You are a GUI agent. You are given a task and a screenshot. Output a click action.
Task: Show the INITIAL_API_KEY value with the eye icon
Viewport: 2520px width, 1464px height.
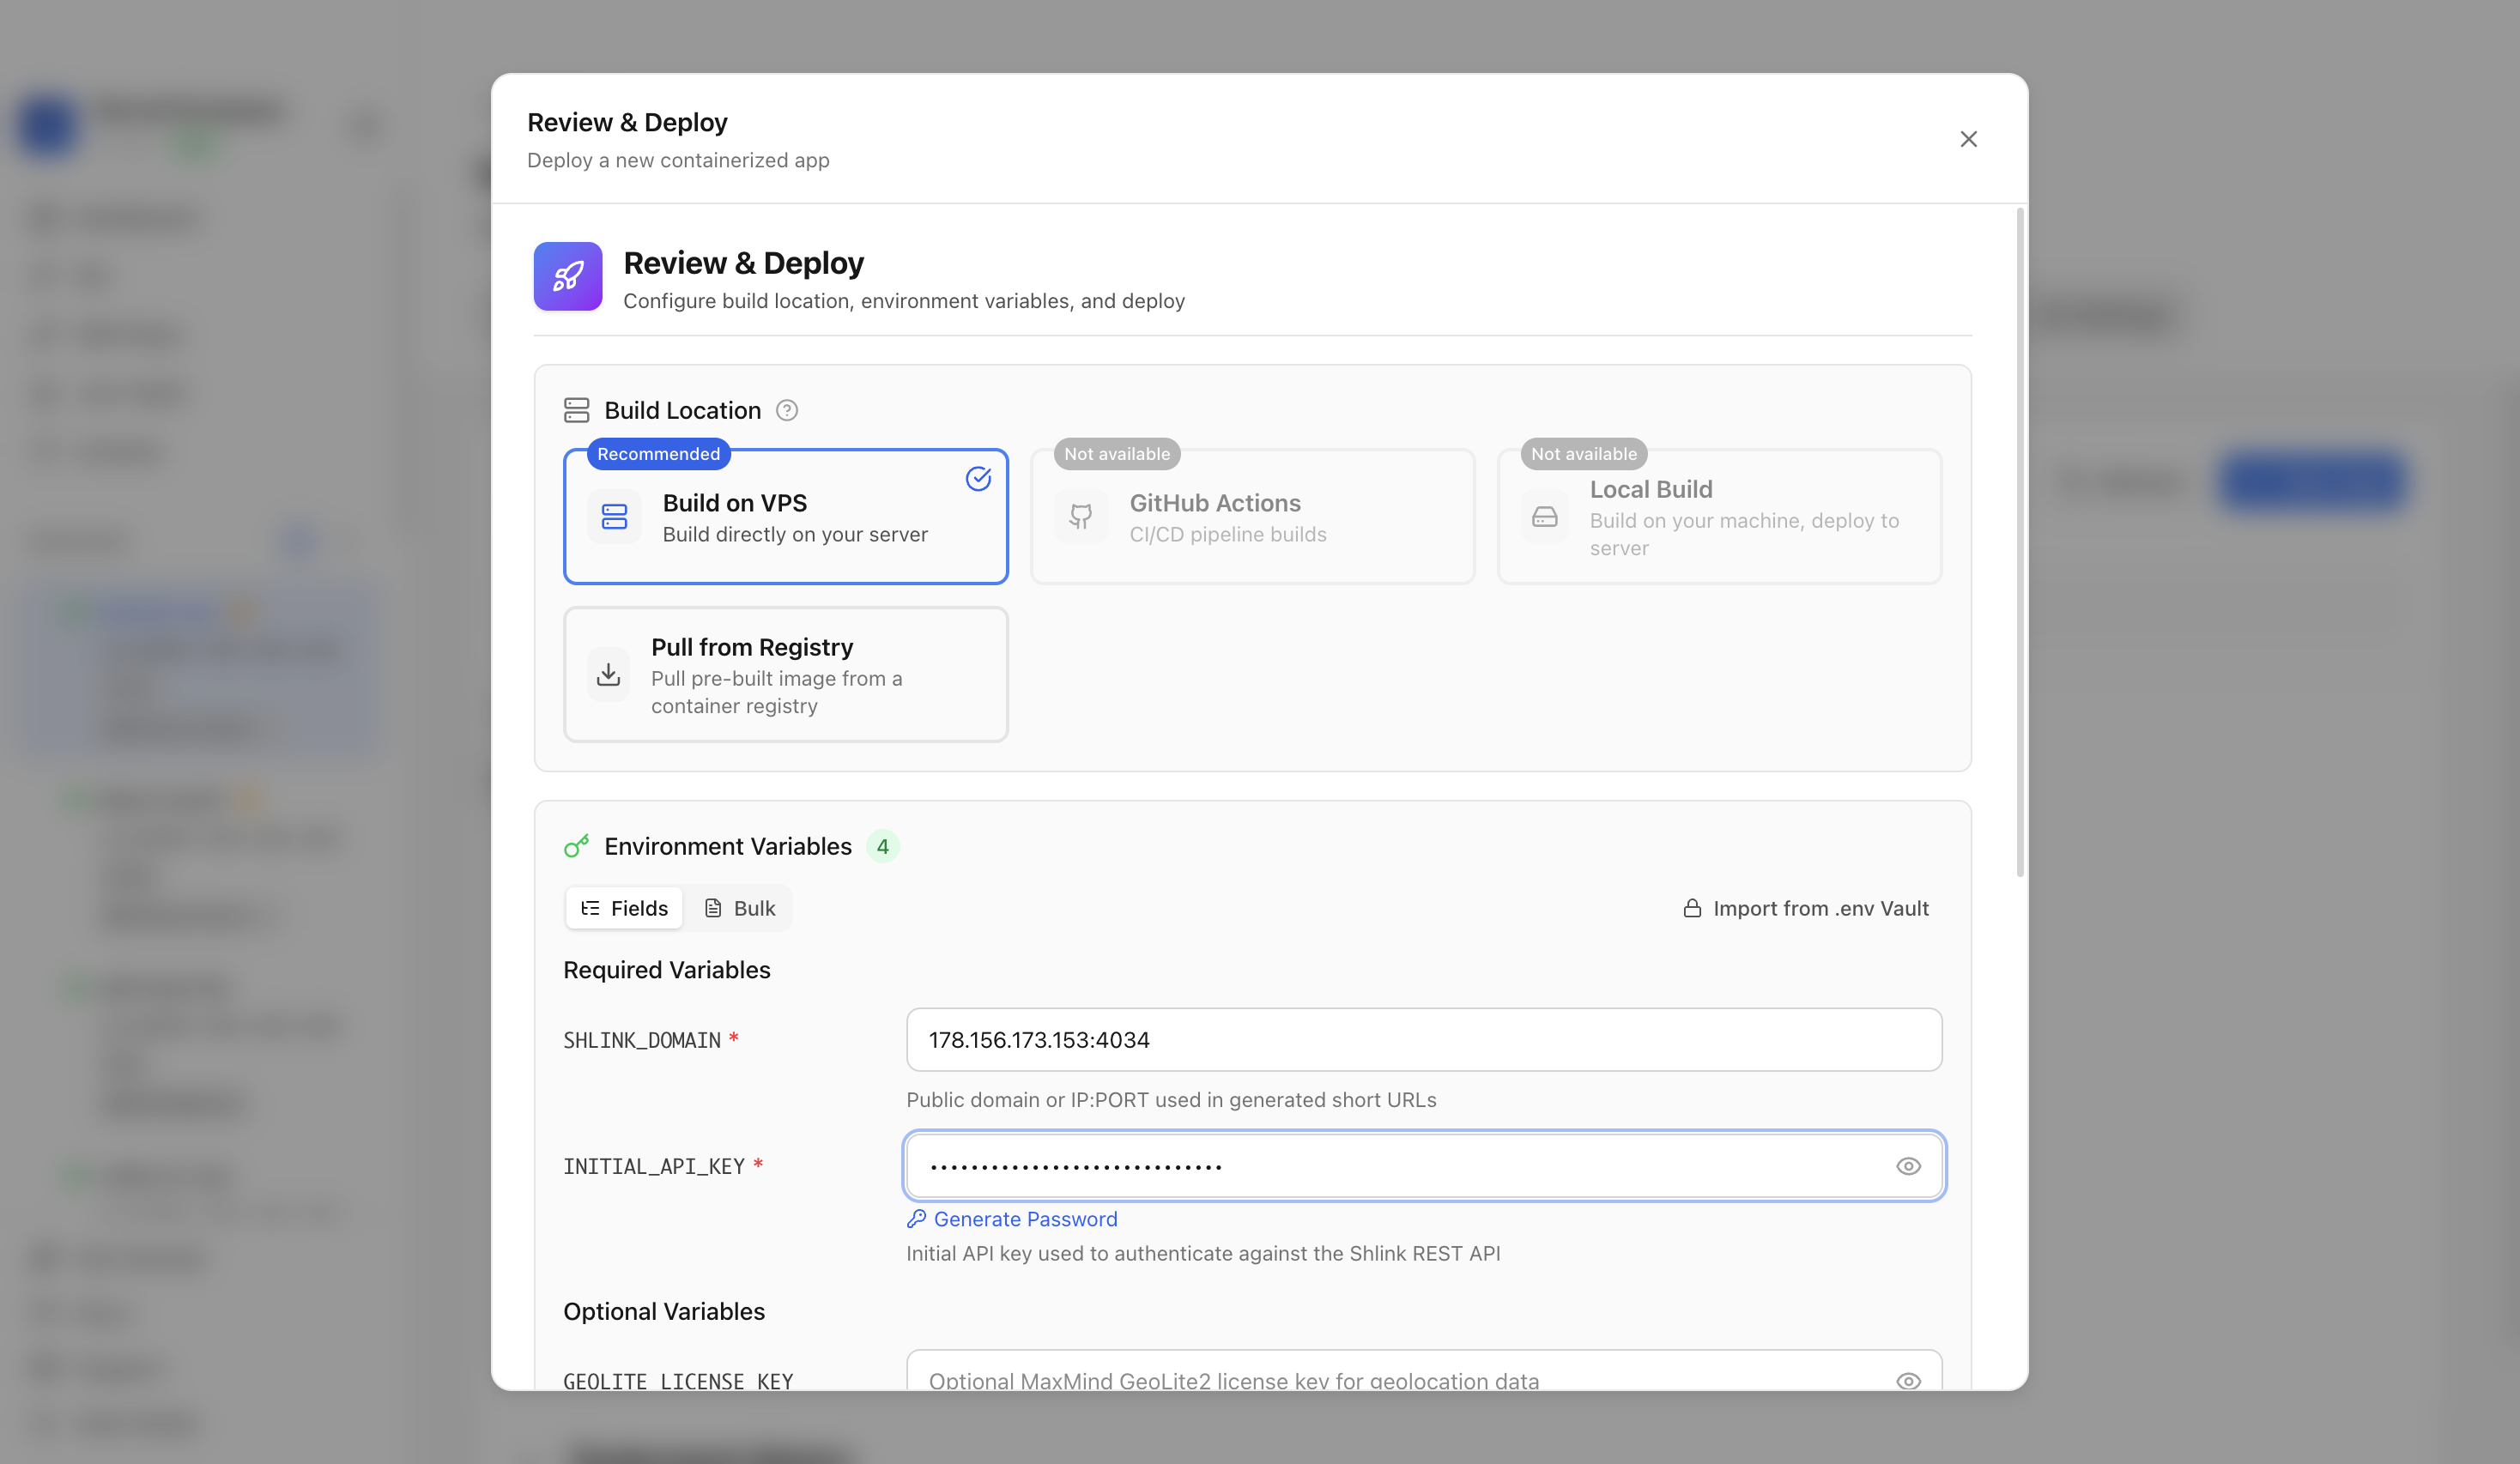[1908, 1166]
